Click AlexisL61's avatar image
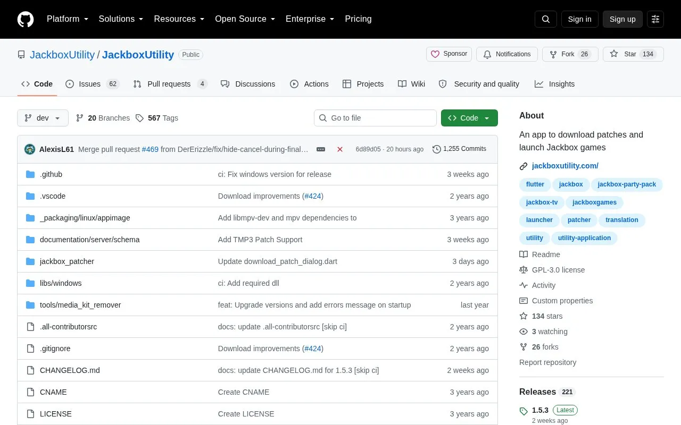Image resolution: width=681 pixels, height=425 pixels. click(x=30, y=149)
